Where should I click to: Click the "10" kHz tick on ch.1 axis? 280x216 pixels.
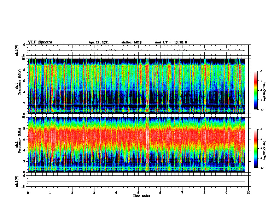[x=24, y=59]
